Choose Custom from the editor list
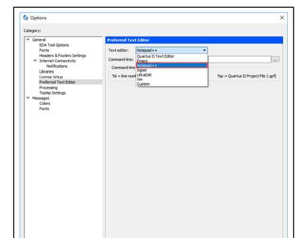The height and width of the screenshot is (238, 298). (172, 84)
